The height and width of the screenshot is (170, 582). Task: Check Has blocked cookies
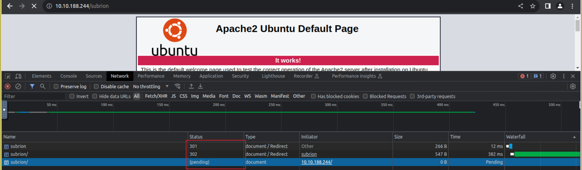pyautogui.click(x=313, y=96)
